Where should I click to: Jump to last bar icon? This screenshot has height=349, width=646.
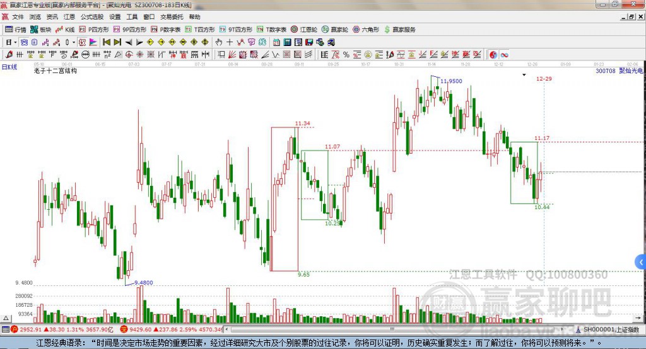(x=117, y=42)
